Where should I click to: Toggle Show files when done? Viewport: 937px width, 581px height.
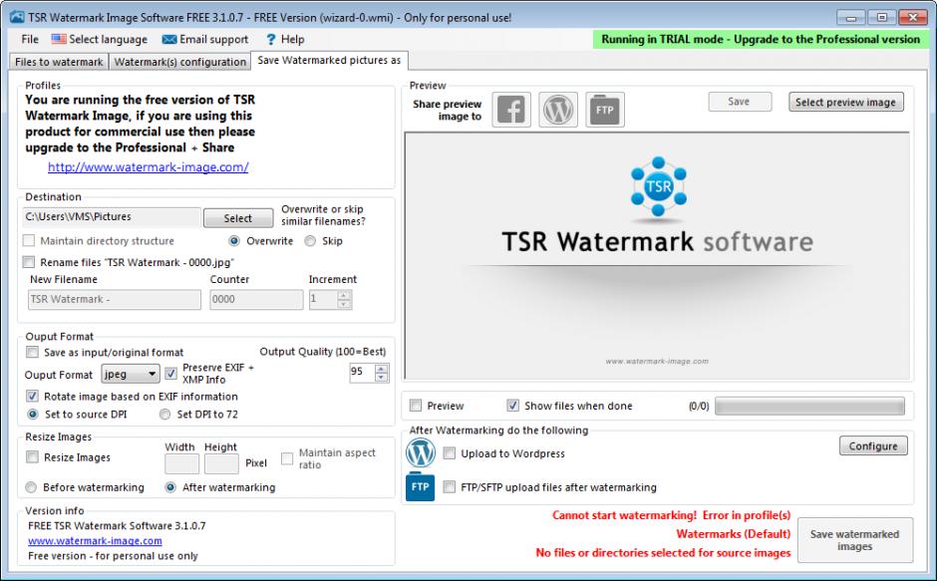coord(512,406)
